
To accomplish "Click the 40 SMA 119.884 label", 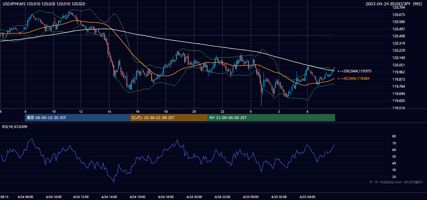I will [354, 78].
